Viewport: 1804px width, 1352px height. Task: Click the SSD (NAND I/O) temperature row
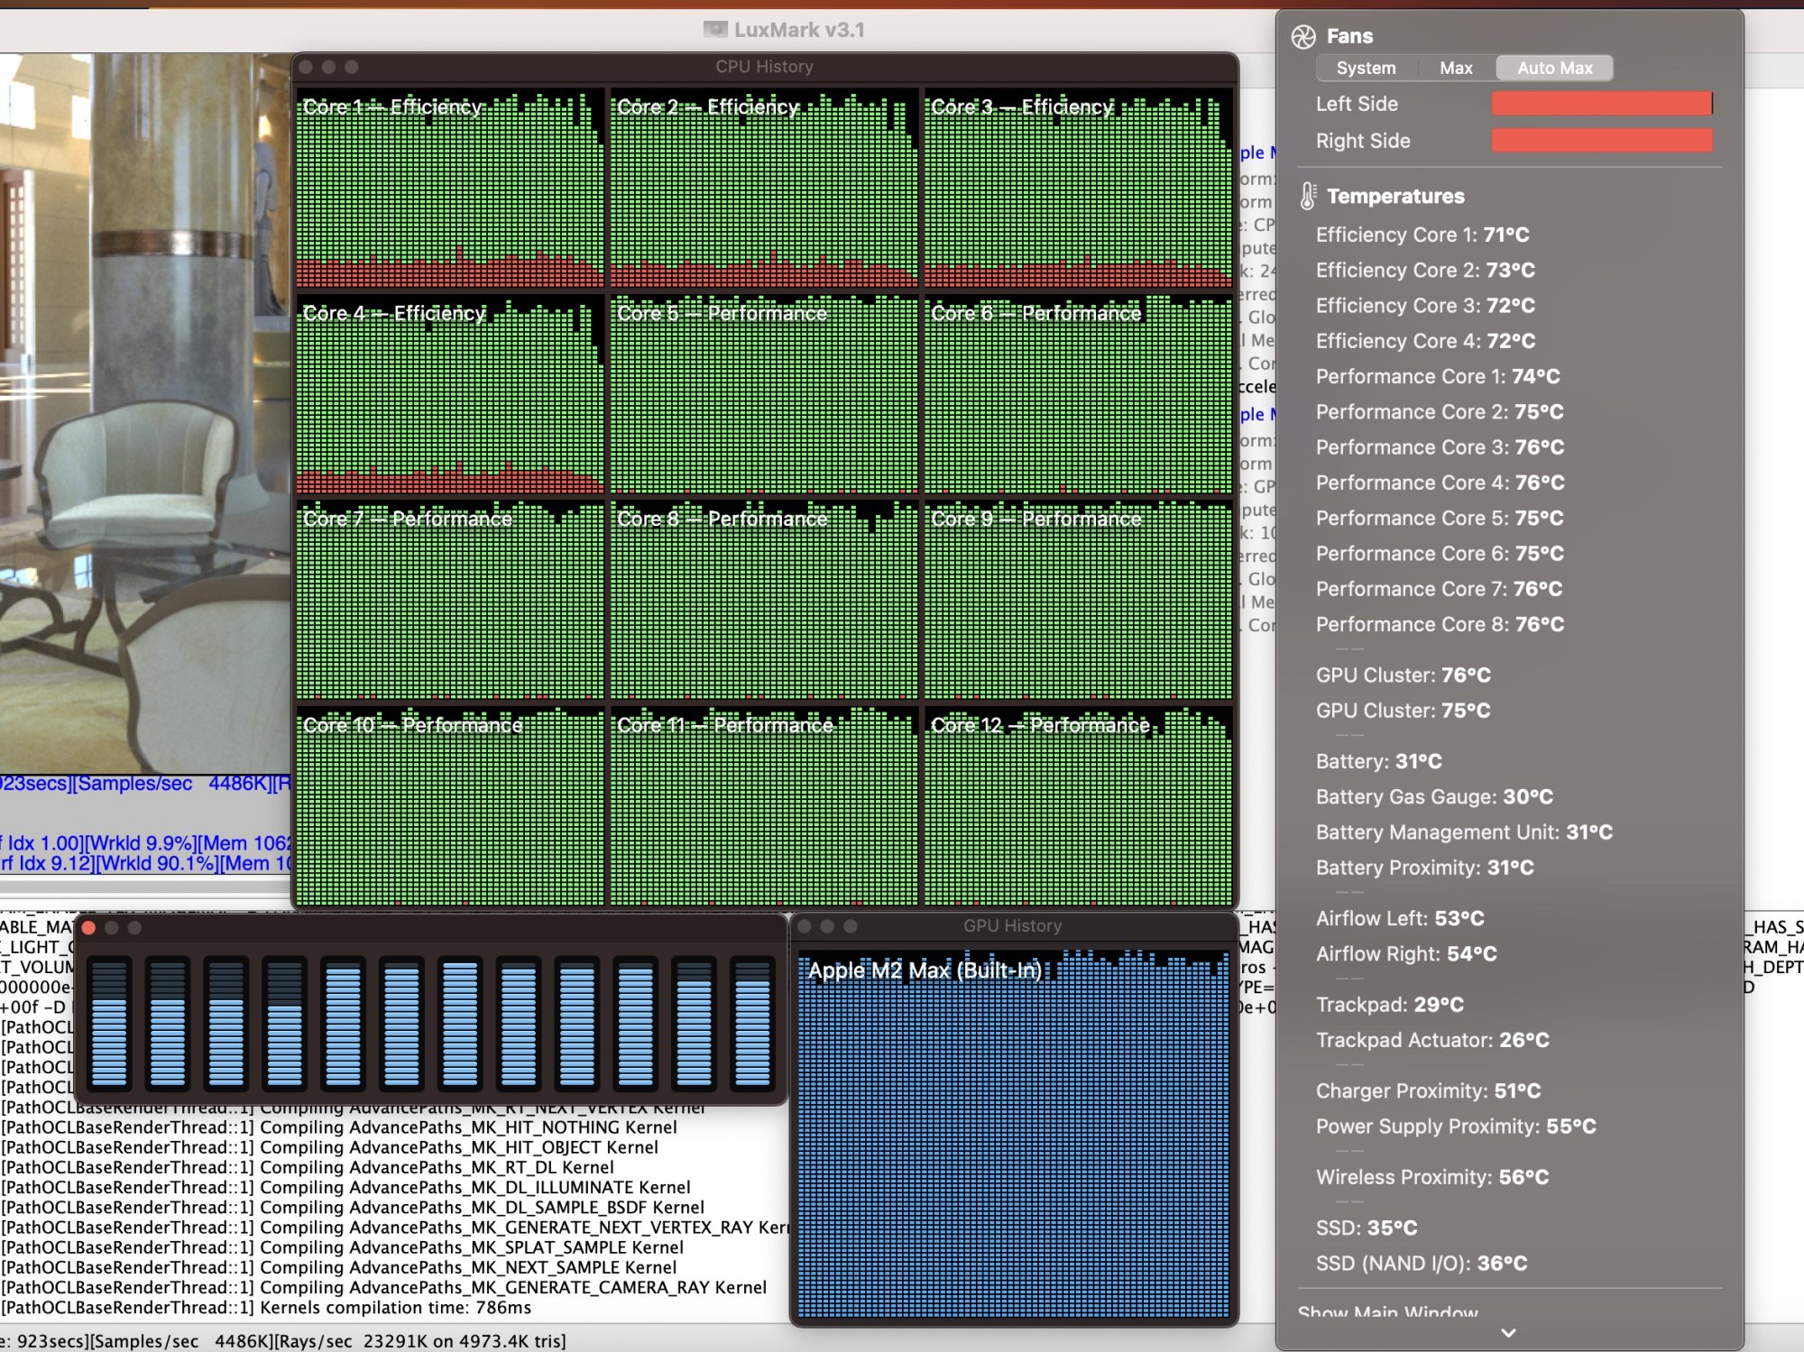tap(1421, 1263)
